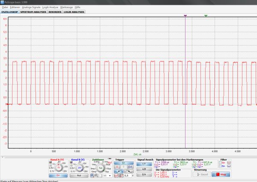This screenshot has width=257, height=182.
Task: Open the Editieren menu
Action: (15, 7)
